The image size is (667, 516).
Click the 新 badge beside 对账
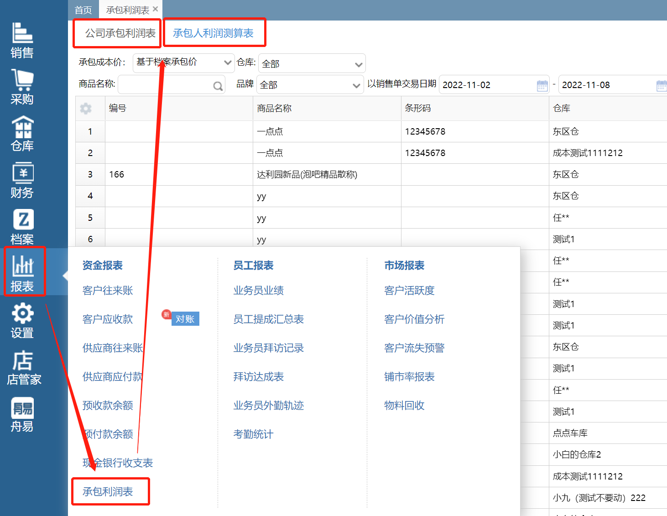tap(167, 314)
